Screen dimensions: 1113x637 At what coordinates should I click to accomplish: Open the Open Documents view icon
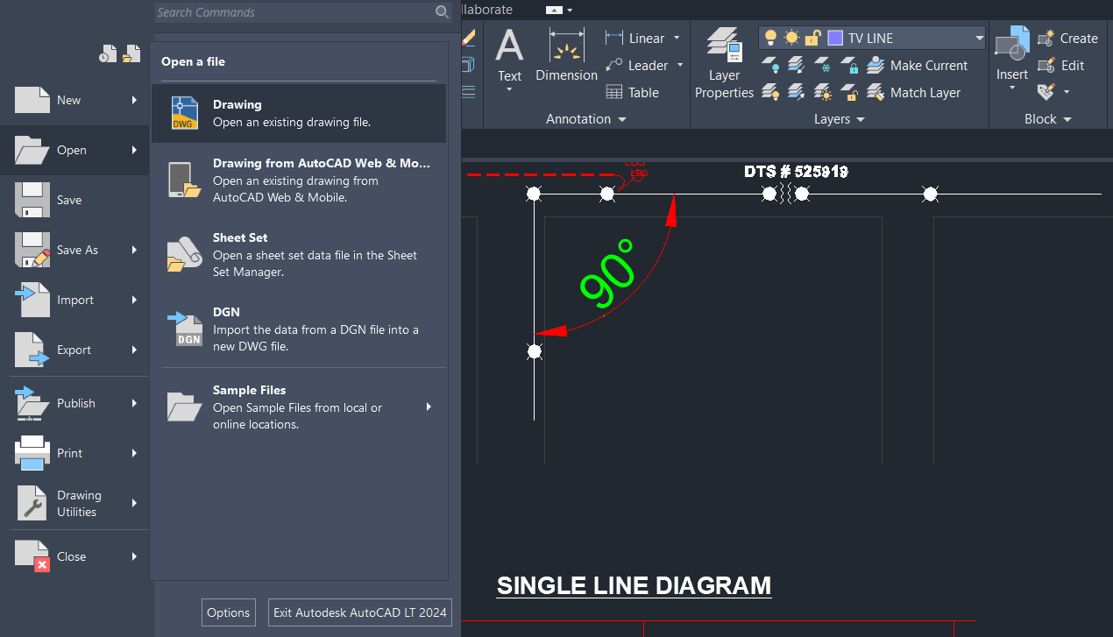coord(131,54)
